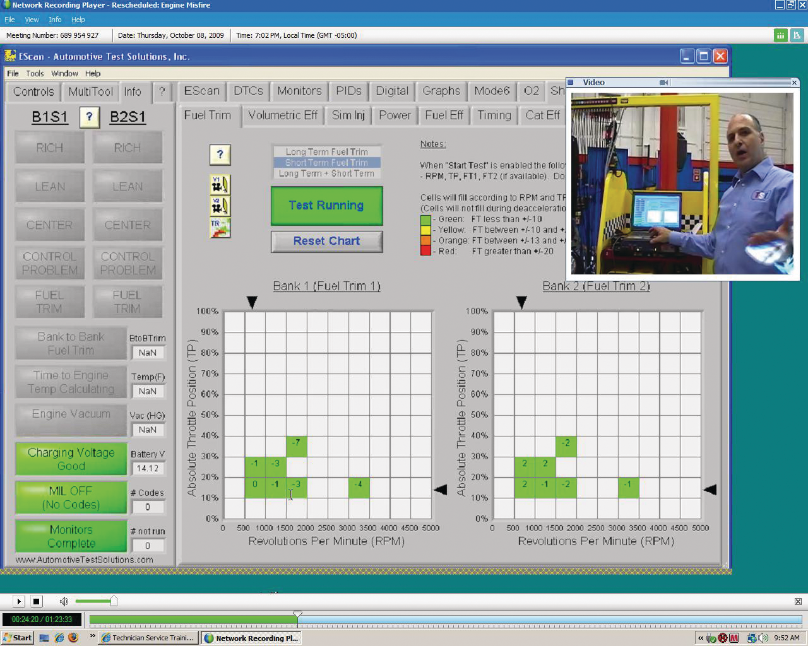Click the Stop playback button
This screenshot has height=646, width=808.
pos(36,602)
